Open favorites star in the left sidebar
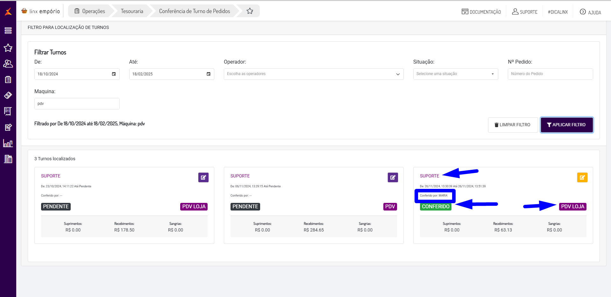Image resolution: width=611 pixels, height=297 pixels. [x=8, y=48]
